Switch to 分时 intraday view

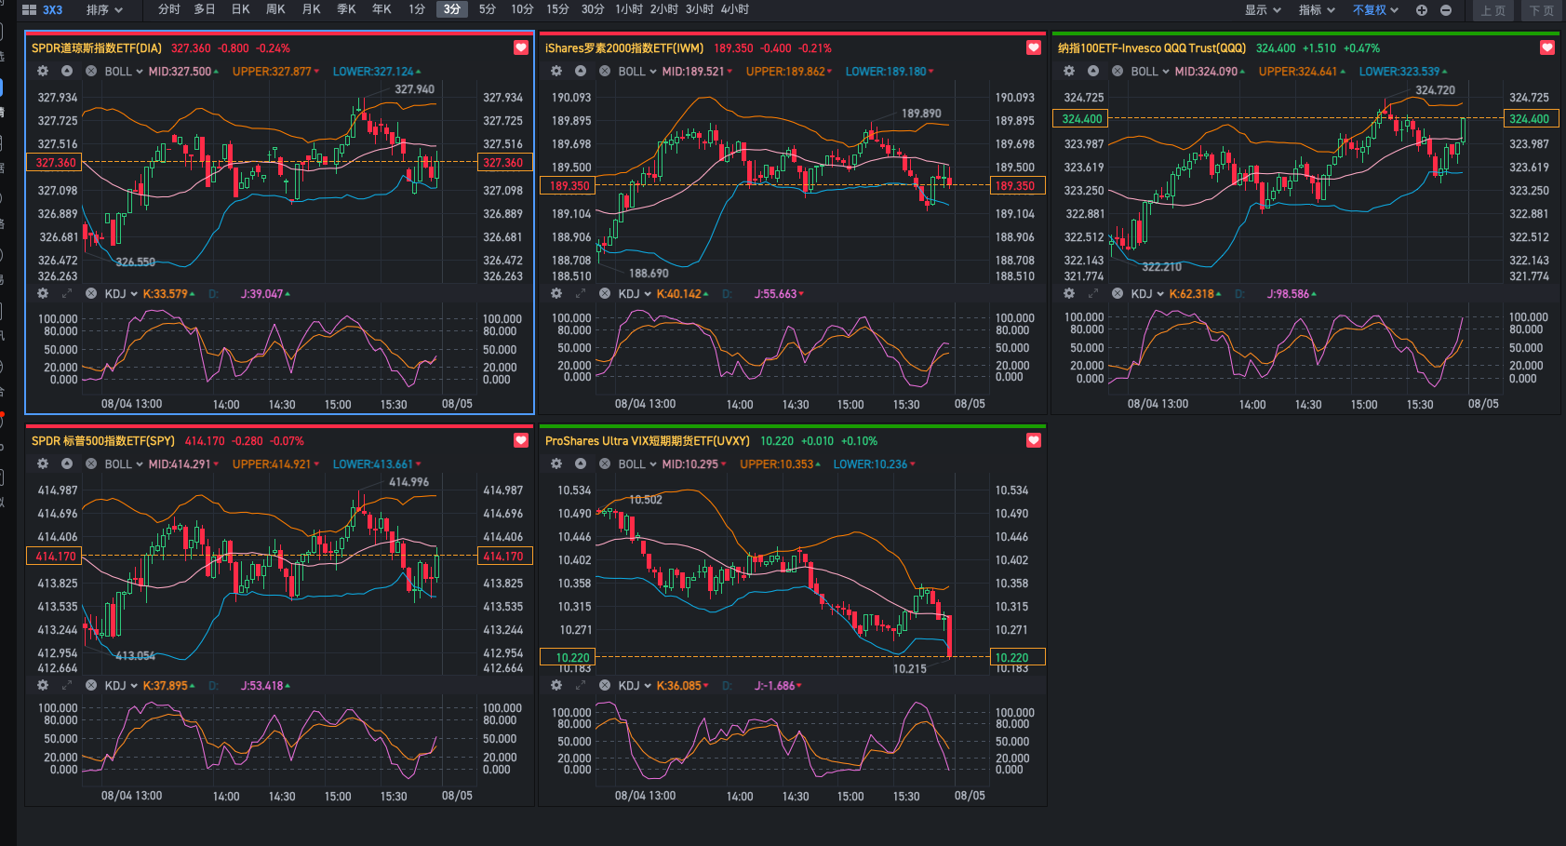[169, 9]
